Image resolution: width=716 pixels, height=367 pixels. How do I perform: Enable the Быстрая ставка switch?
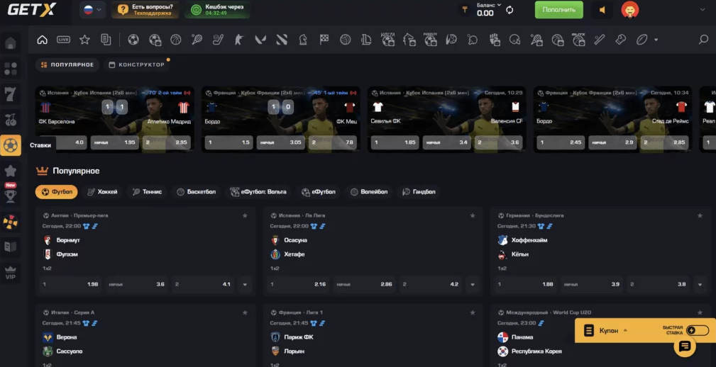point(697,330)
